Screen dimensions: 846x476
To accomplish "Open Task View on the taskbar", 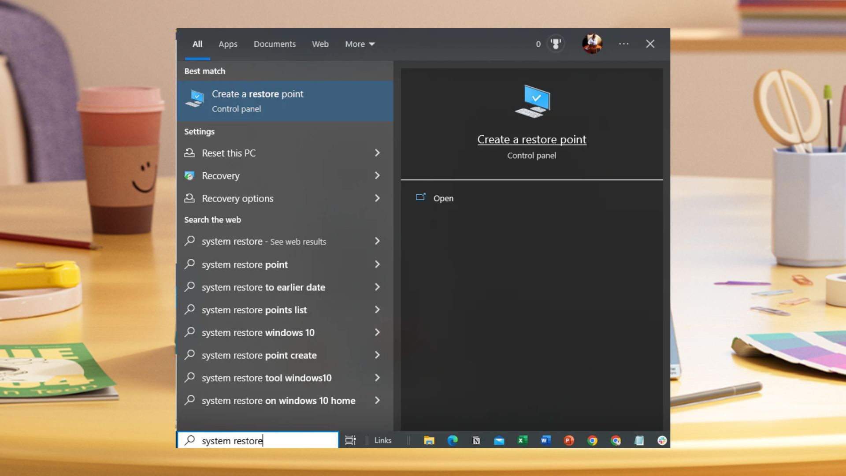I will [350, 440].
